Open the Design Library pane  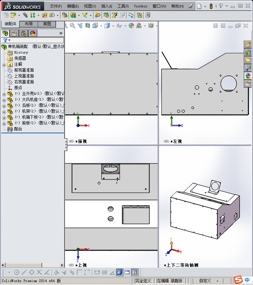point(248,52)
